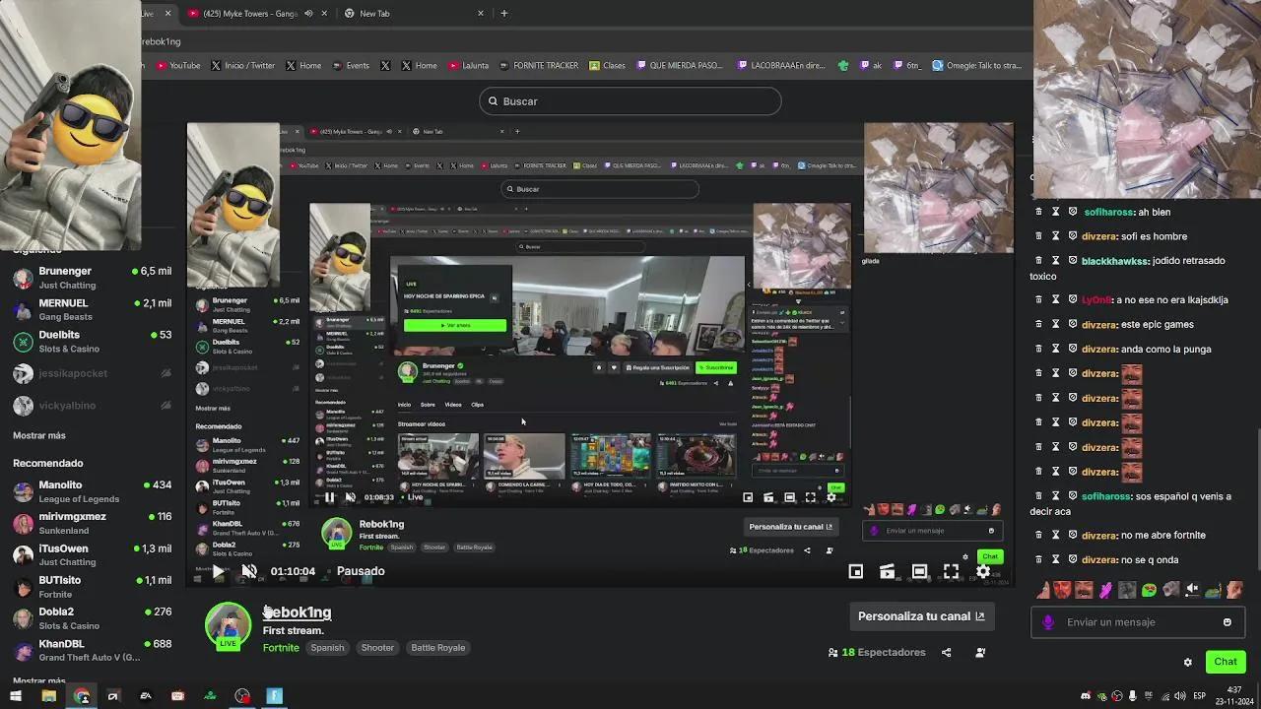
Task: Enter fullscreen on the video player
Action: [x=951, y=571]
